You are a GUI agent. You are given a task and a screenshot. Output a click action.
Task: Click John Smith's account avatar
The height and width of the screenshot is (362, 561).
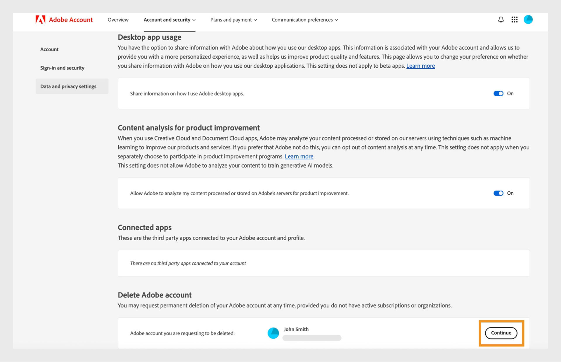[273, 333]
